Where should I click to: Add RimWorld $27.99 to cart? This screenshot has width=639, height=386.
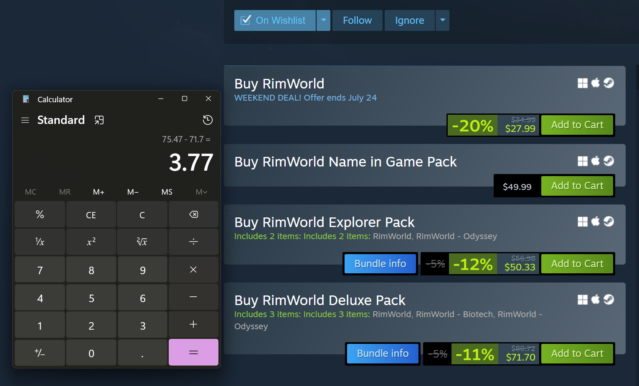coord(577,125)
